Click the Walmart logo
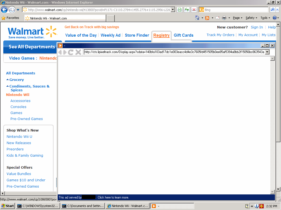 [x=32, y=32]
